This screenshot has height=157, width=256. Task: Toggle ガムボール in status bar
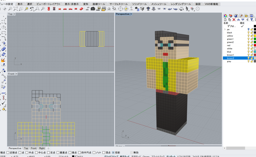tap(171, 156)
